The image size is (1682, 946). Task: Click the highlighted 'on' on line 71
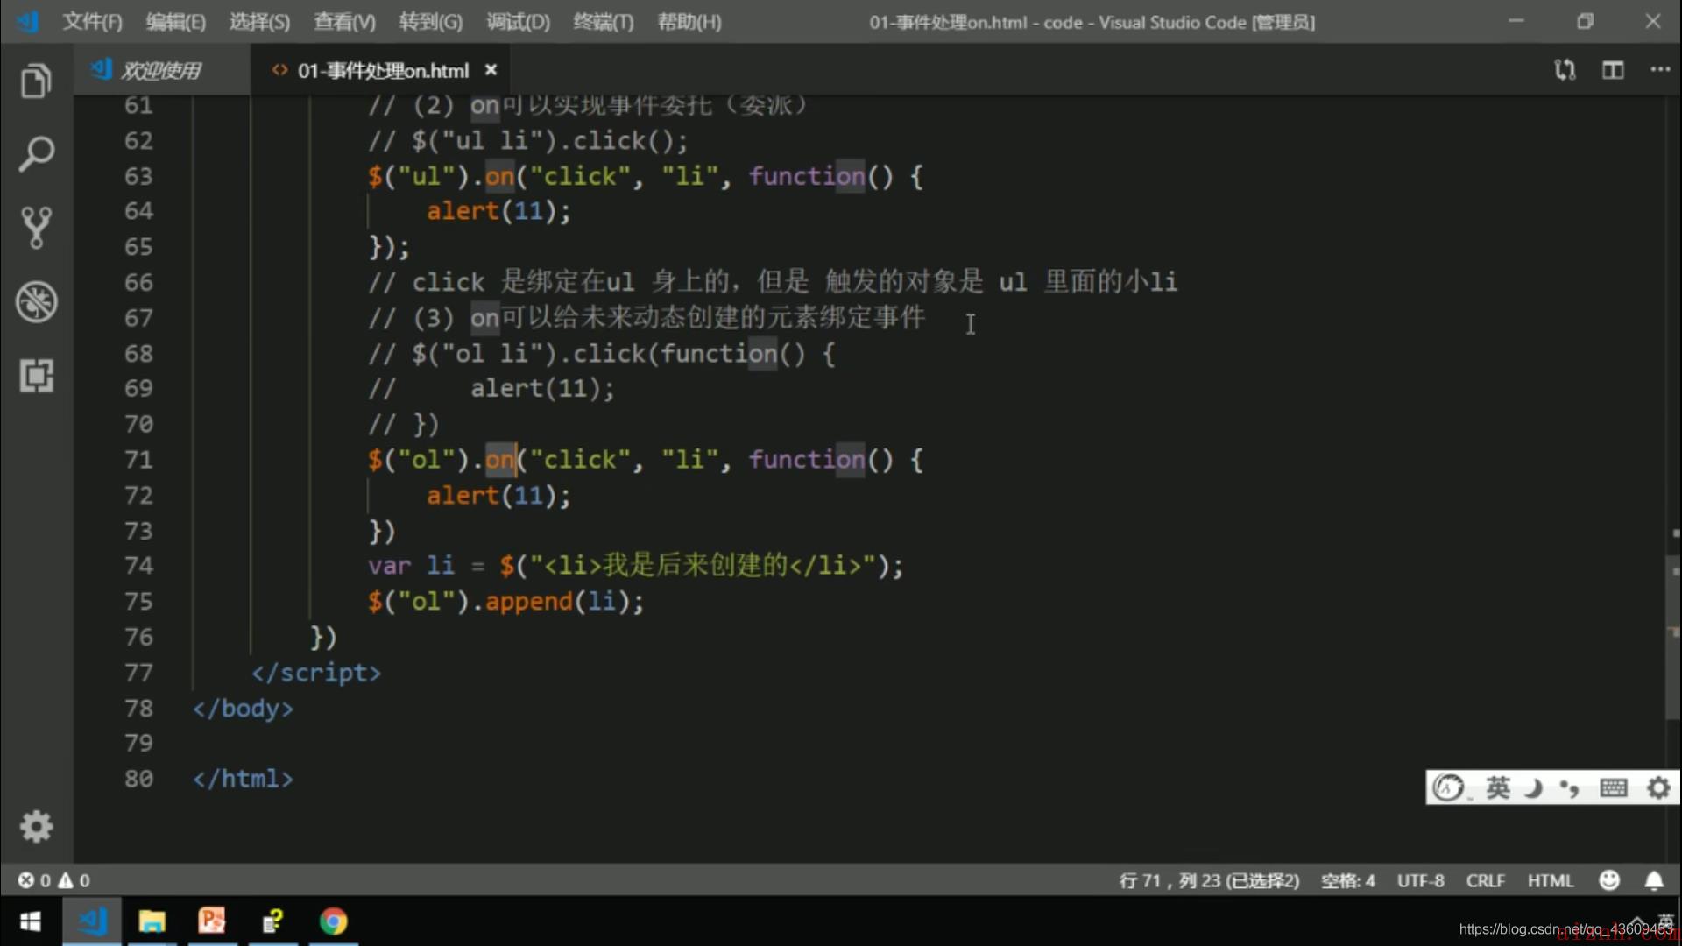[x=499, y=460]
